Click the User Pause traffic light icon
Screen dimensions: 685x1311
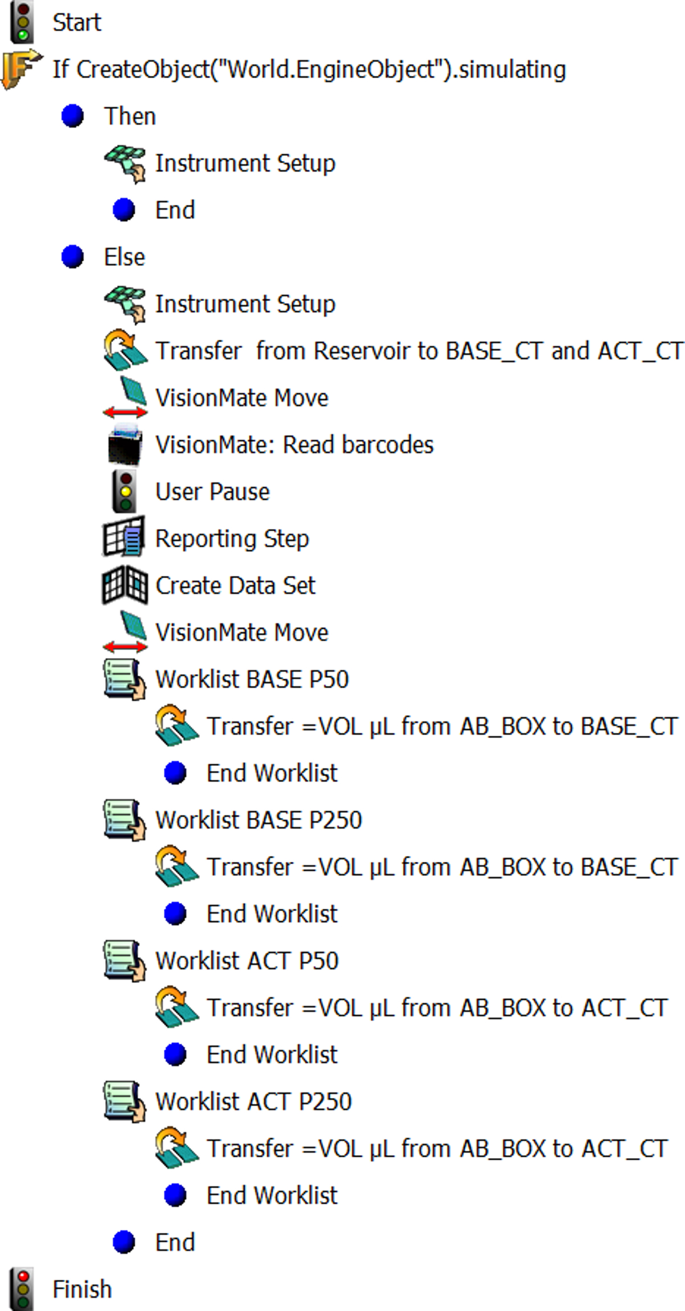(125, 491)
